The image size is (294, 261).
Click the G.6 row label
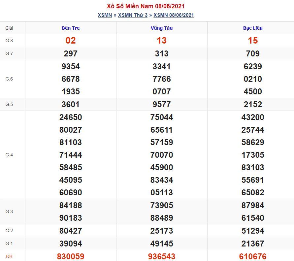(9, 79)
